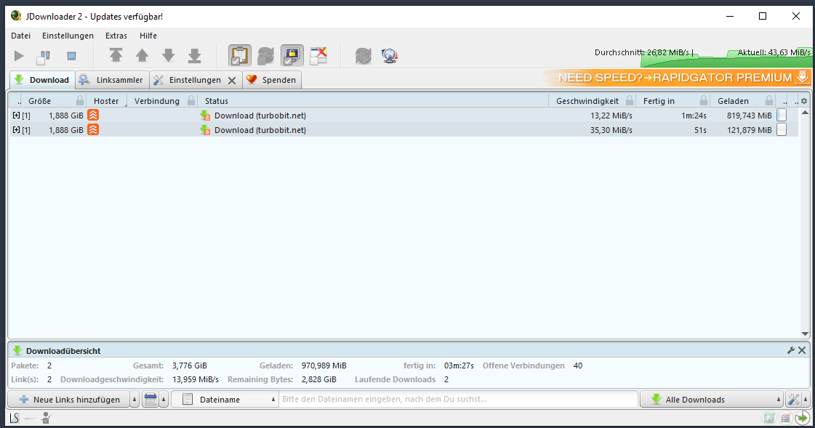Open the Extras menu

click(x=116, y=36)
